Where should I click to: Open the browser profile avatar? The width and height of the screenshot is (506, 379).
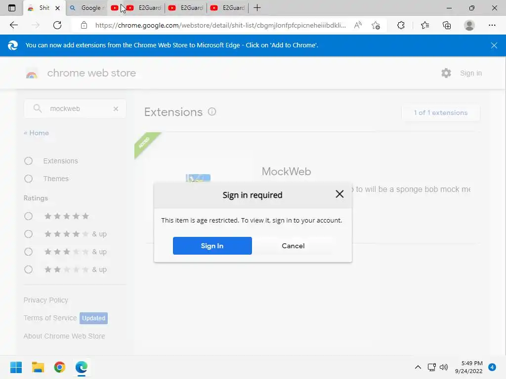pyautogui.click(x=469, y=25)
